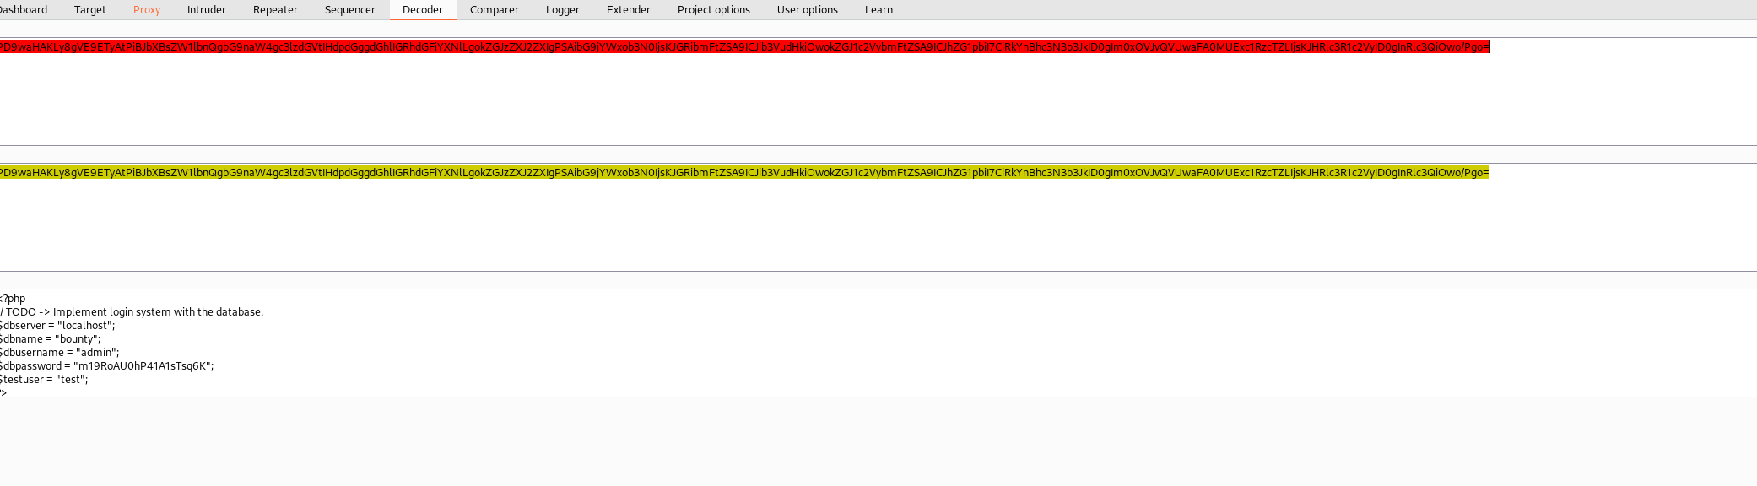Go to the Intruder tab

coord(207,10)
